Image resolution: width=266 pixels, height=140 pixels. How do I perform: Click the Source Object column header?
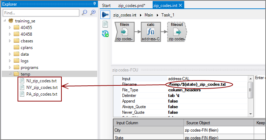click(219, 123)
